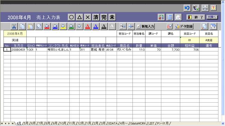This screenshot has width=225, height=126.
Task: Click the envelope icon in header
Action: pyautogui.click(x=178, y=17)
